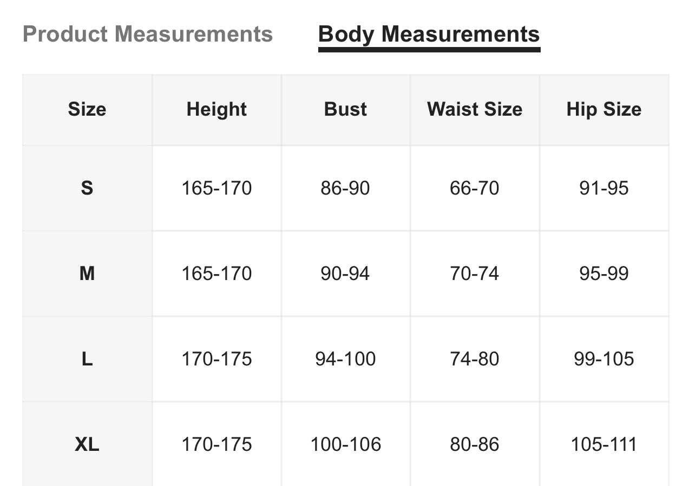Screen dimensions: 695x486
Task: Click hip value 105-111 for size XL
Action: click(604, 444)
